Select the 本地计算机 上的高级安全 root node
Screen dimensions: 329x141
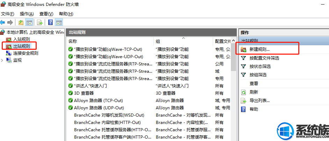pyautogui.click(x=35, y=32)
